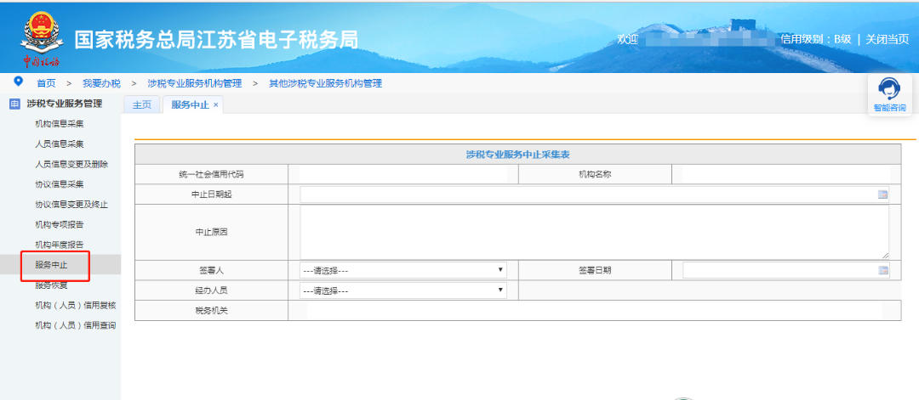Click the 信用级别：B级 text
919x400 pixels.
point(816,39)
